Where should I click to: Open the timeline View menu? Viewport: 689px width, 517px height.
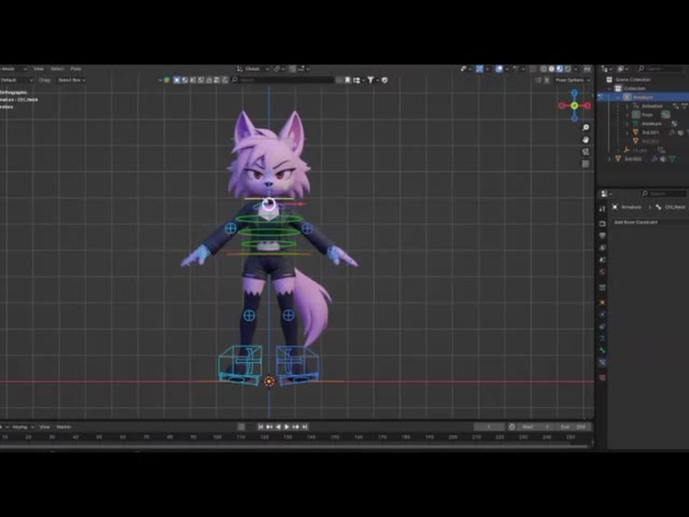(44, 427)
